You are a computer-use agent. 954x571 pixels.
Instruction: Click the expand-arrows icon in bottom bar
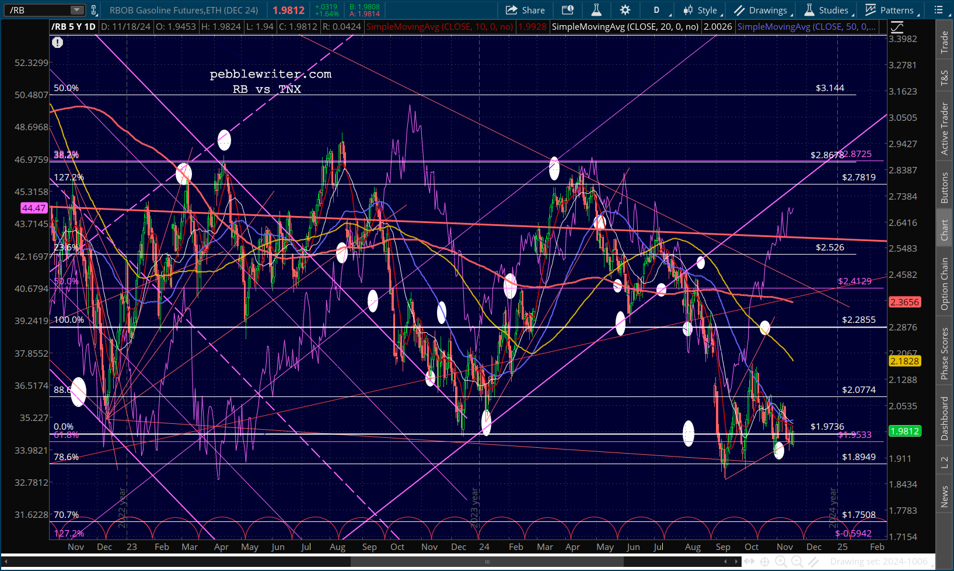click(749, 562)
